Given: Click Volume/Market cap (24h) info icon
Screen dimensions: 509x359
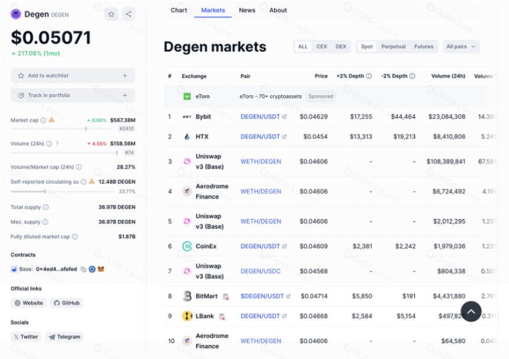Looking at the screenshot, I should 79,167.
